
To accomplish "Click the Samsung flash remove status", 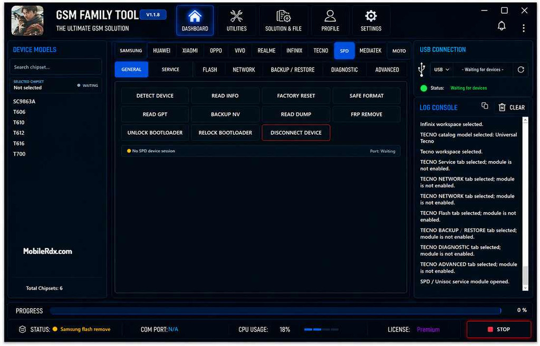I will tap(85, 329).
